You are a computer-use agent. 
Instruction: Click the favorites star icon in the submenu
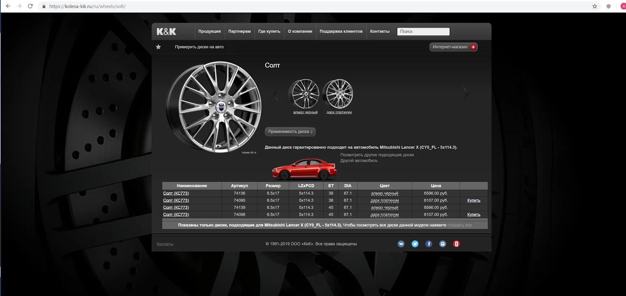tap(158, 47)
